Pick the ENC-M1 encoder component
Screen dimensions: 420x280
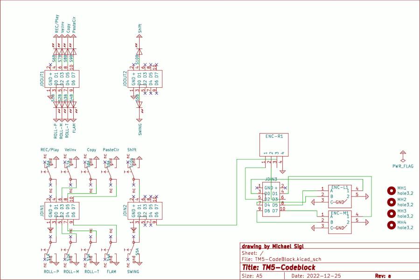tap(339, 222)
